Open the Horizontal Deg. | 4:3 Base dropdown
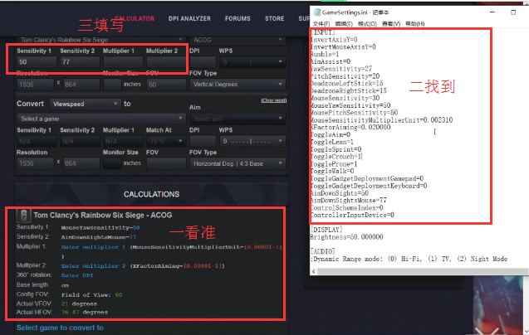 click(238, 163)
